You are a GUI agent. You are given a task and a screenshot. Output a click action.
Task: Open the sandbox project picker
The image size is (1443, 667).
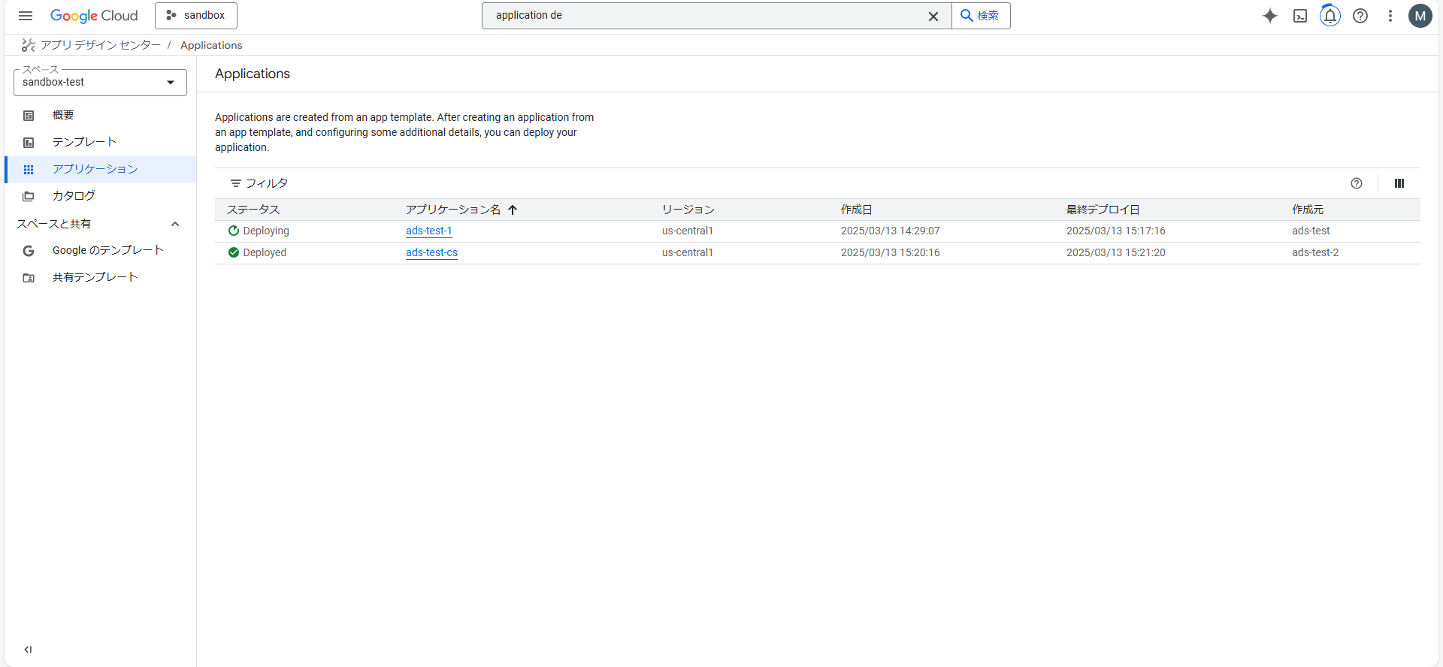point(196,16)
